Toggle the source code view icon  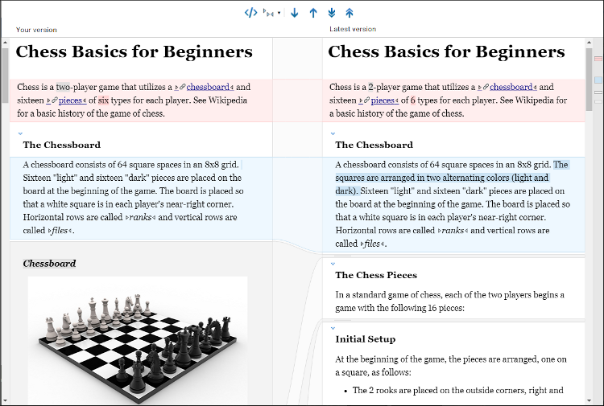250,13
